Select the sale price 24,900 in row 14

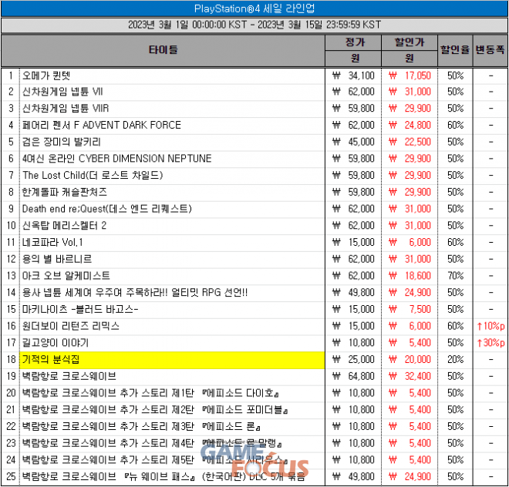(418, 293)
